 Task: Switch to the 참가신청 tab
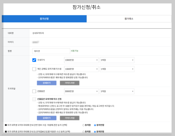point(44,19)
